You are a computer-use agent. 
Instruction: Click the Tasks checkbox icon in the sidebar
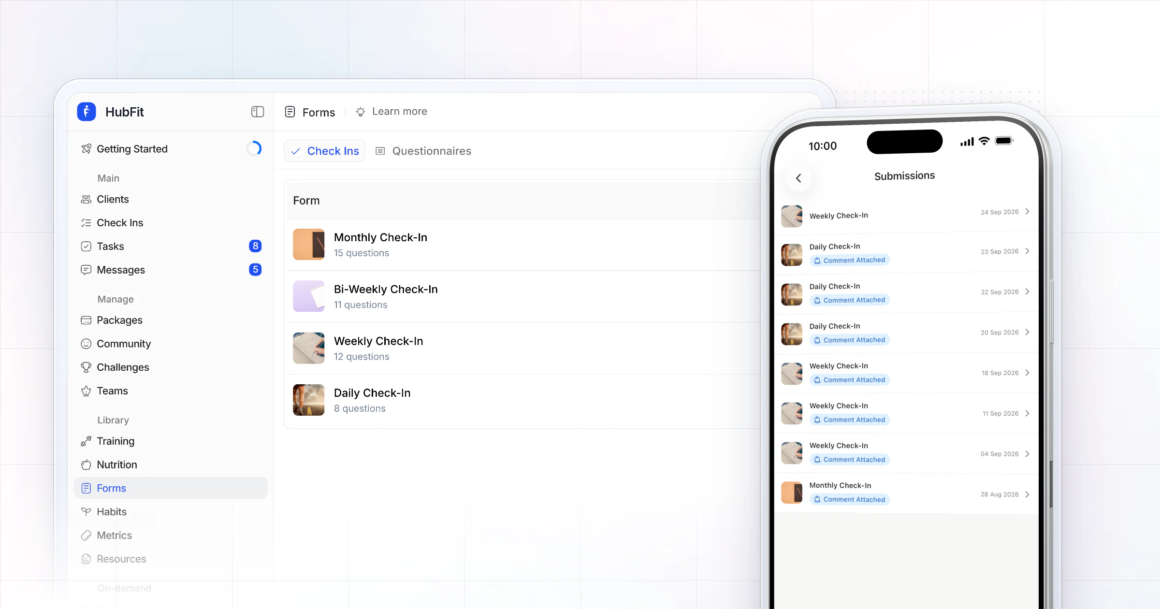(x=86, y=246)
